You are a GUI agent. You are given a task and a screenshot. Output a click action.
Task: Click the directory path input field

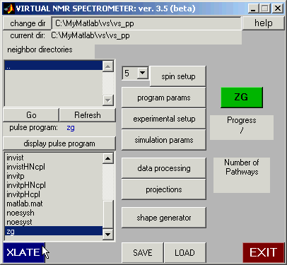click(x=146, y=23)
